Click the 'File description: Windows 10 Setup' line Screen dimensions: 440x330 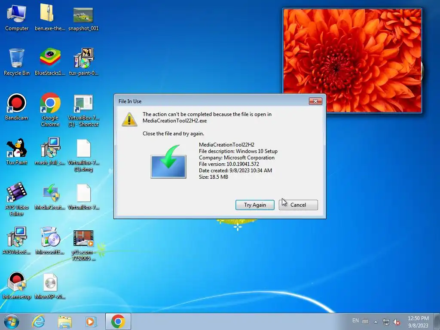coord(238,151)
